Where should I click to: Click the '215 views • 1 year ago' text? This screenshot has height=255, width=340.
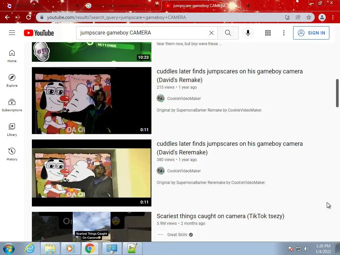[177, 87]
